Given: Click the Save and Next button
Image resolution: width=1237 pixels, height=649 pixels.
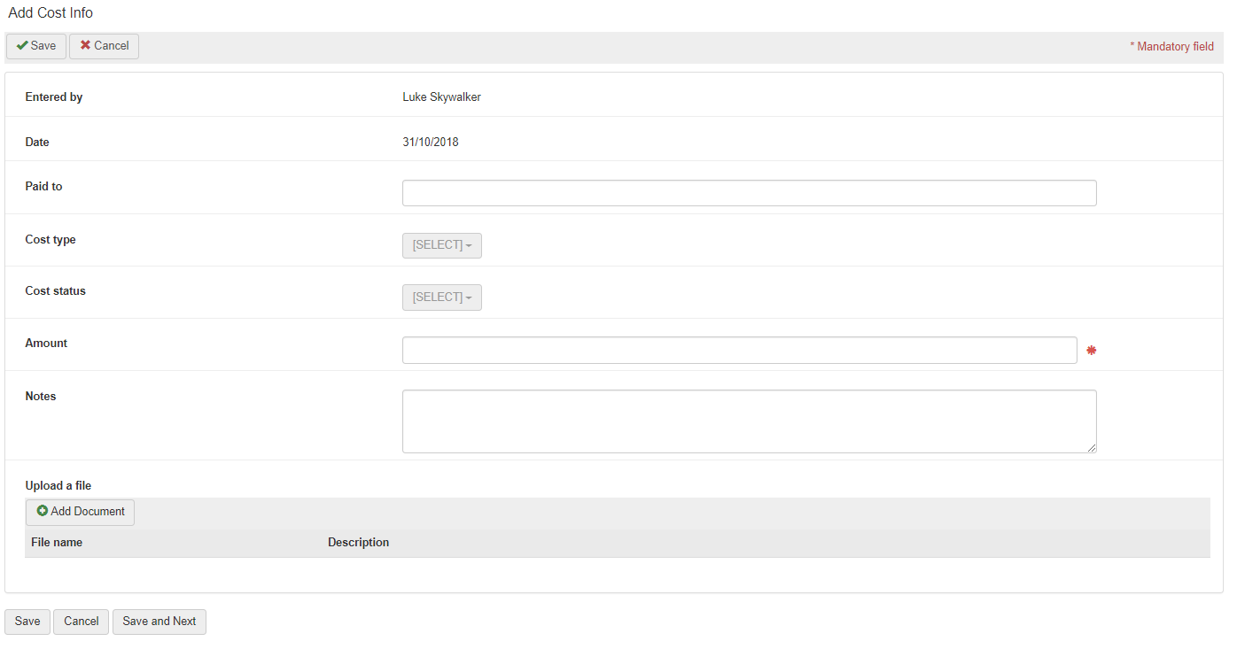Looking at the screenshot, I should [x=159, y=622].
